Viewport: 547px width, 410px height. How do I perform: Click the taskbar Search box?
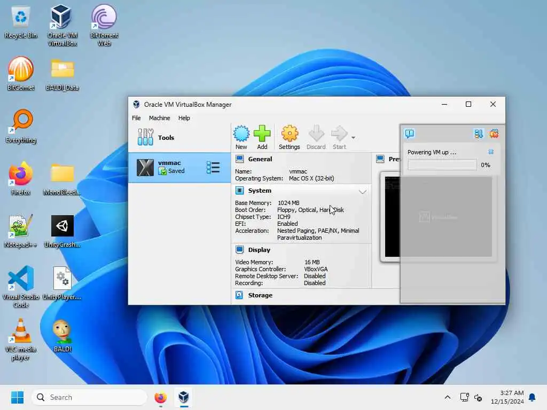click(x=89, y=397)
